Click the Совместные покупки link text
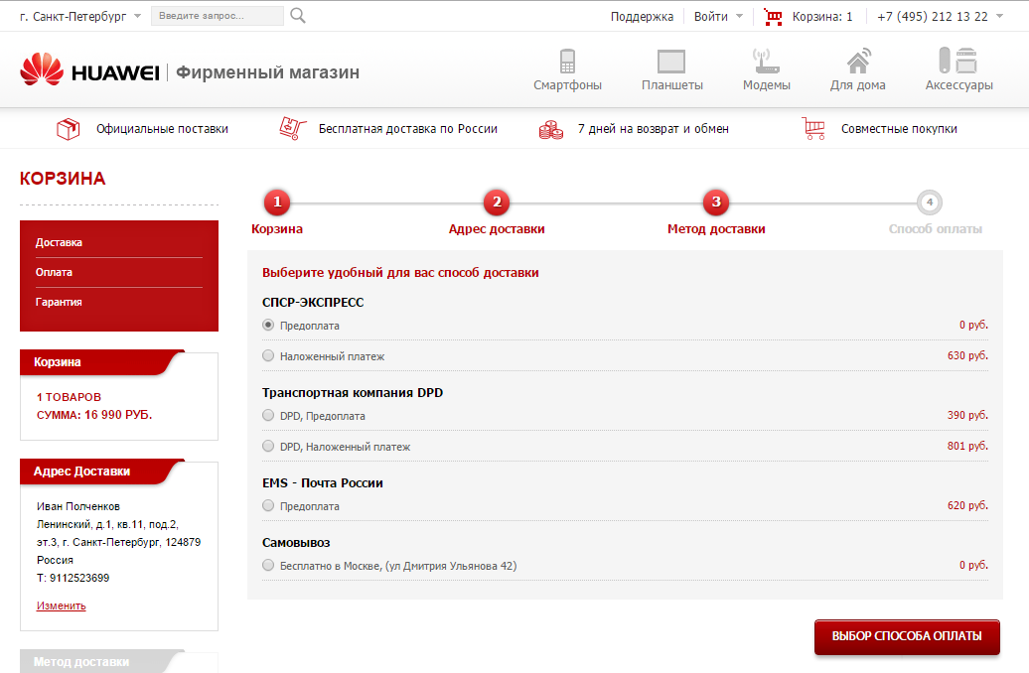This screenshot has width=1029, height=673. [x=899, y=129]
